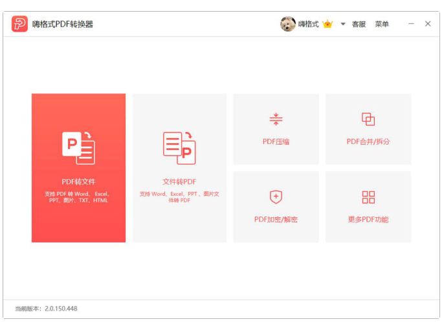Open the 菜单 menu
444x328 pixels.
point(382,24)
